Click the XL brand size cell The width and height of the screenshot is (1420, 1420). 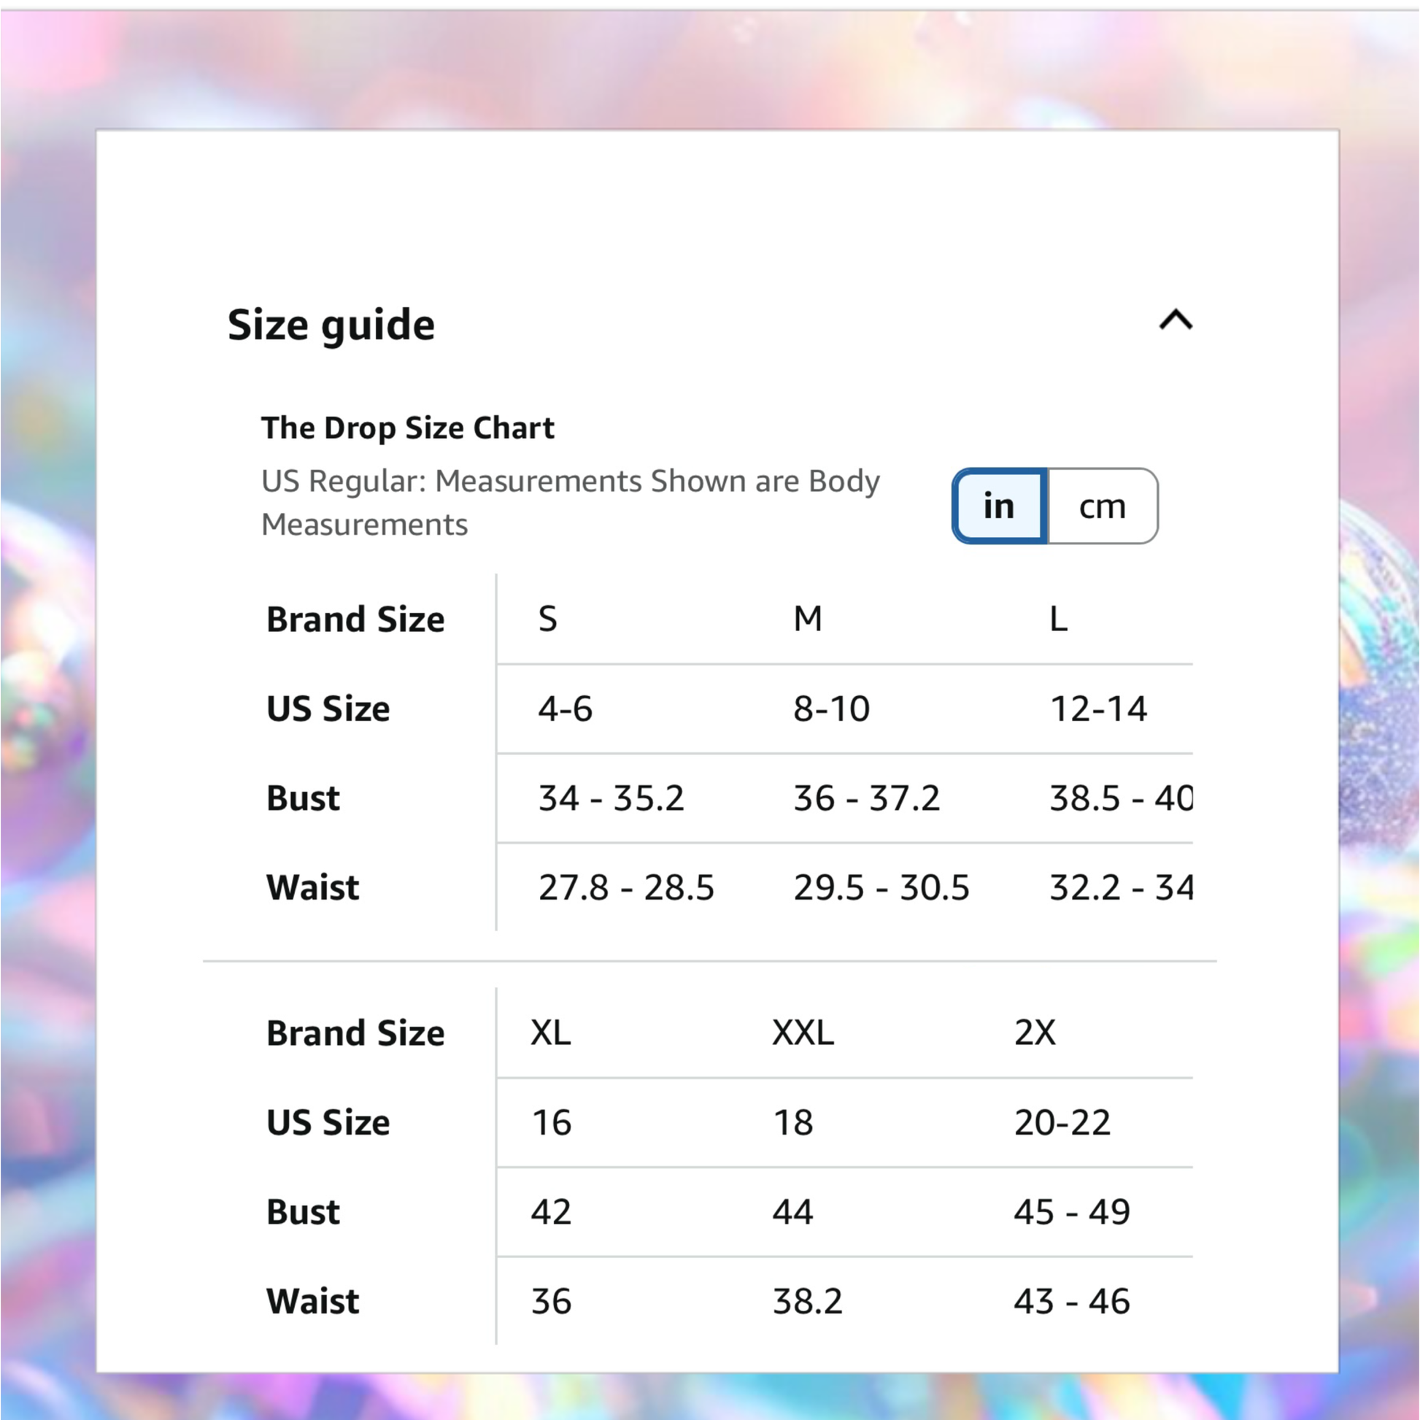click(550, 1033)
